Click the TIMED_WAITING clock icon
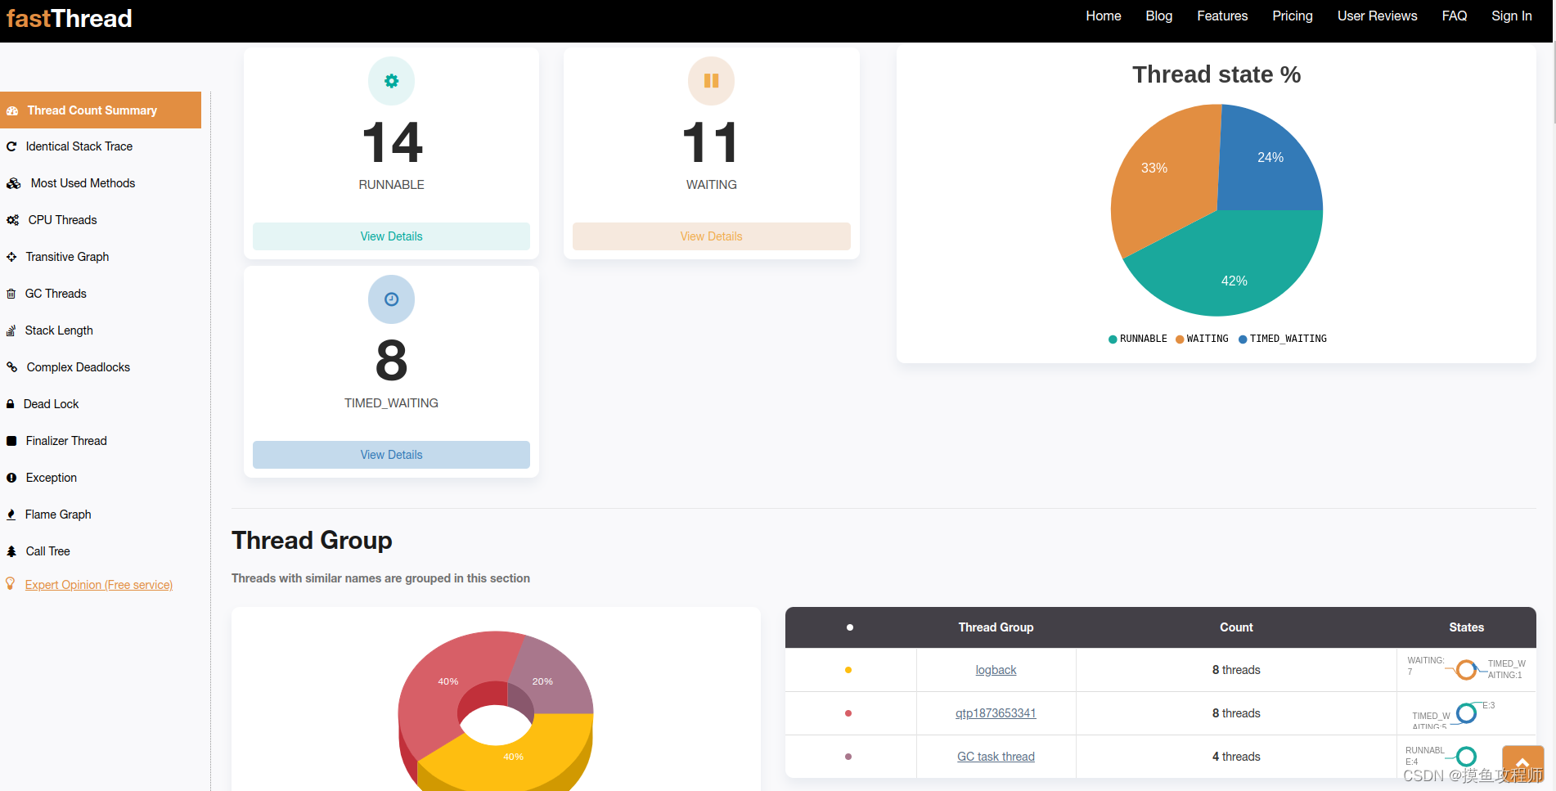Viewport: 1556px width, 791px height. (x=392, y=299)
